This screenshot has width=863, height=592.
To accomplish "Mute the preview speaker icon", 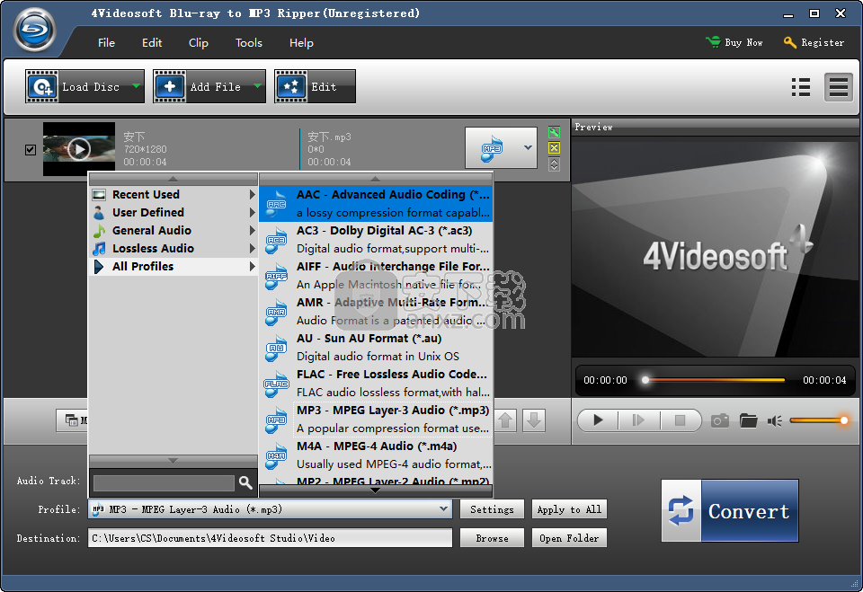I will pos(775,421).
